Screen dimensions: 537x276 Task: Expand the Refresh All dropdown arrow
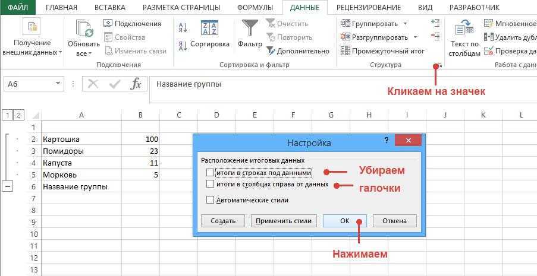pyautogui.click(x=90, y=53)
